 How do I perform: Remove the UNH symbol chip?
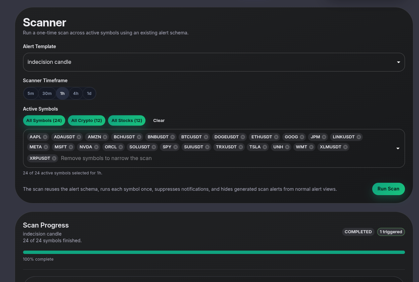pos(287,147)
